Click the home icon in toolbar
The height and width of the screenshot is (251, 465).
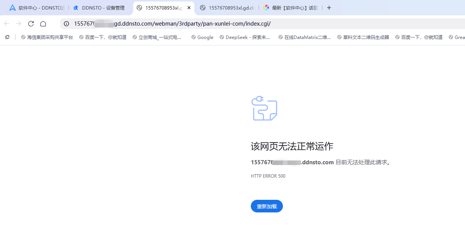[43, 24]
